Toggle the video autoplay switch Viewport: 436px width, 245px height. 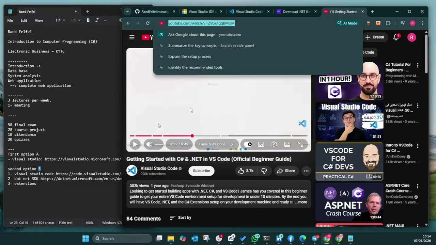coord(248,144)
